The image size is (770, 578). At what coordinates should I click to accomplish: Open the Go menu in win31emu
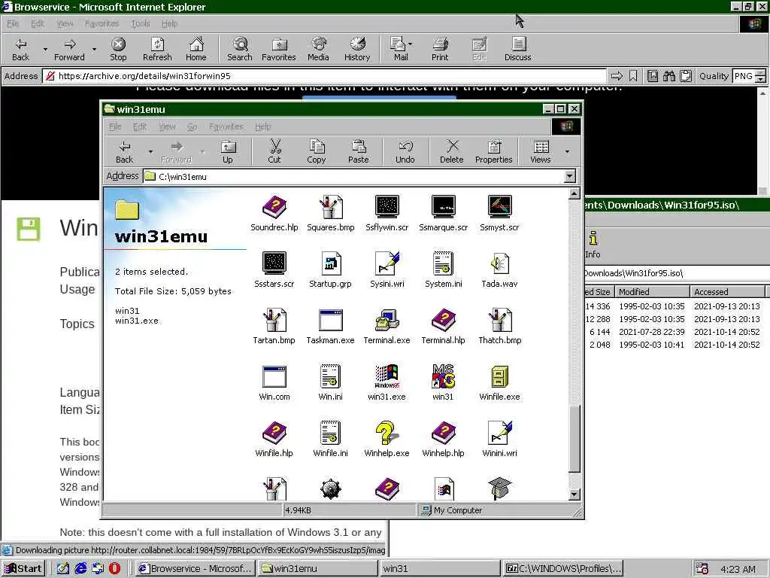(x=192, y=126)
